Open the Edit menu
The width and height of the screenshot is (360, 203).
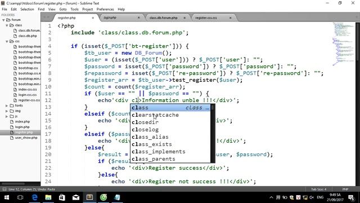pos(13,9)
